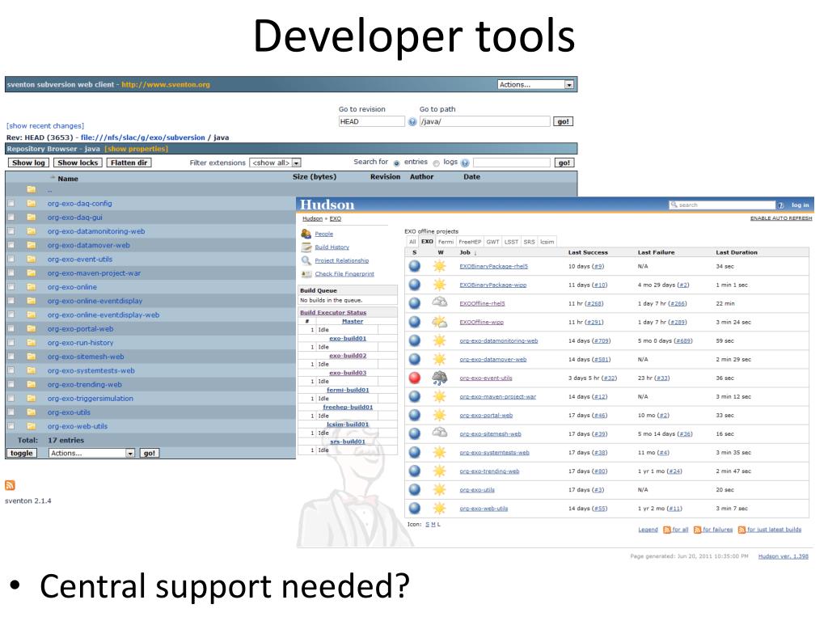Click help icon next to logs radio
The width and height of the screenshot is (828, 621).
465,163
